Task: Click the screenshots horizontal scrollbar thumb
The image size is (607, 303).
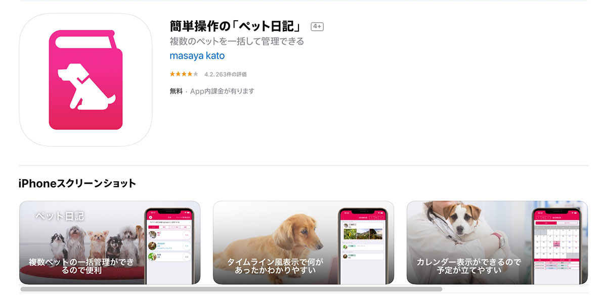Action: tap(231, 289)
